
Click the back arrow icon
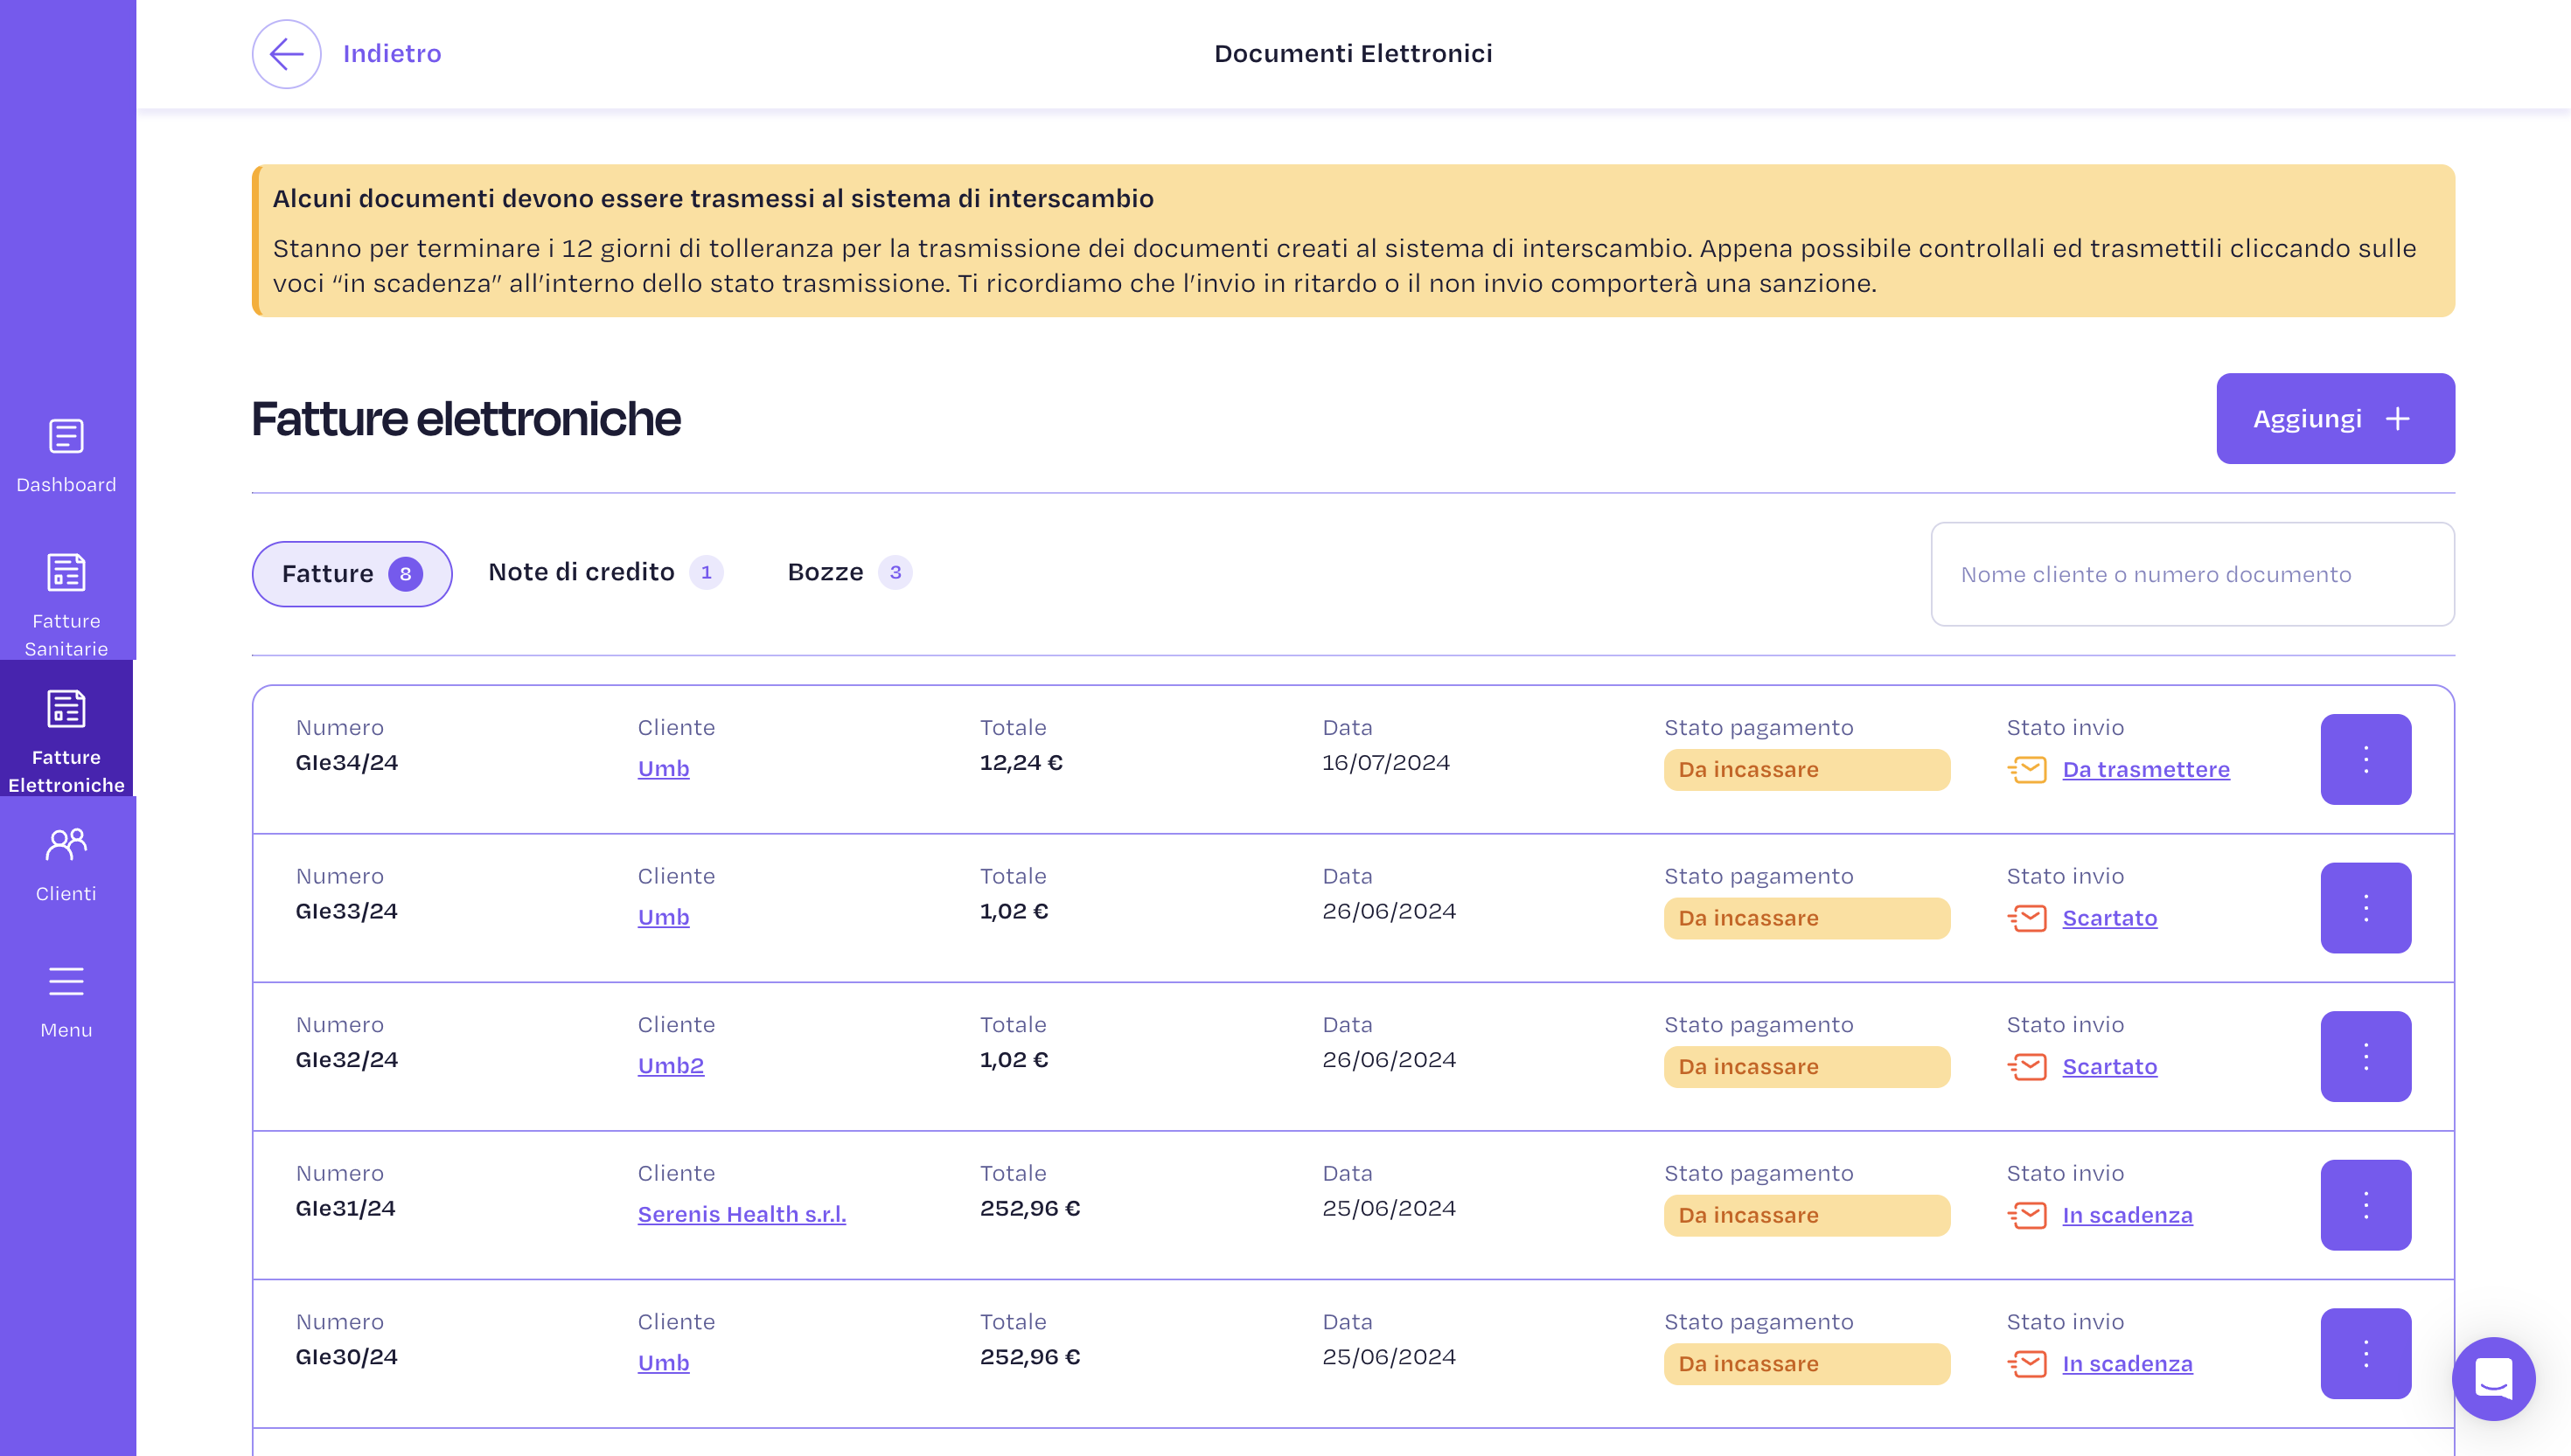click(286, 54)
